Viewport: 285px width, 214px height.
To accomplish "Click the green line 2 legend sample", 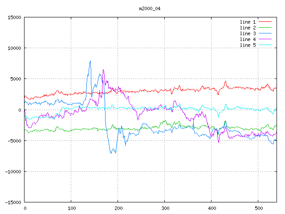I will click(265, 28).
